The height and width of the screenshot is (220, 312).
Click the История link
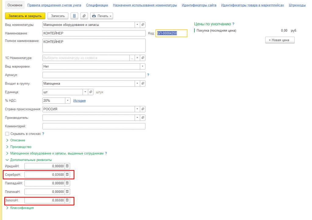[79, 101]
